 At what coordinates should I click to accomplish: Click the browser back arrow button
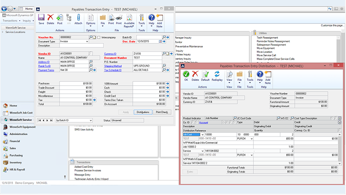[4, 9]
